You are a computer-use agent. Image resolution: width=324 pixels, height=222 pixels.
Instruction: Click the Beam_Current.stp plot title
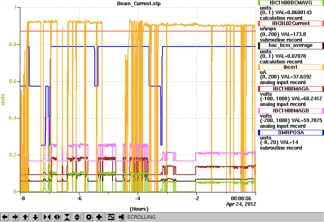tap(139, 4)
